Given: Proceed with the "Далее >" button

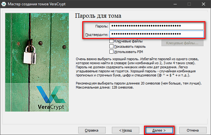Looking at the screenshot, I should point(159,130).
